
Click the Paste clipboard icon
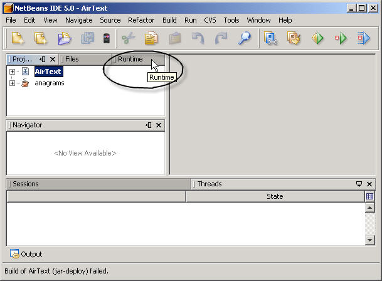click(175, 38)
